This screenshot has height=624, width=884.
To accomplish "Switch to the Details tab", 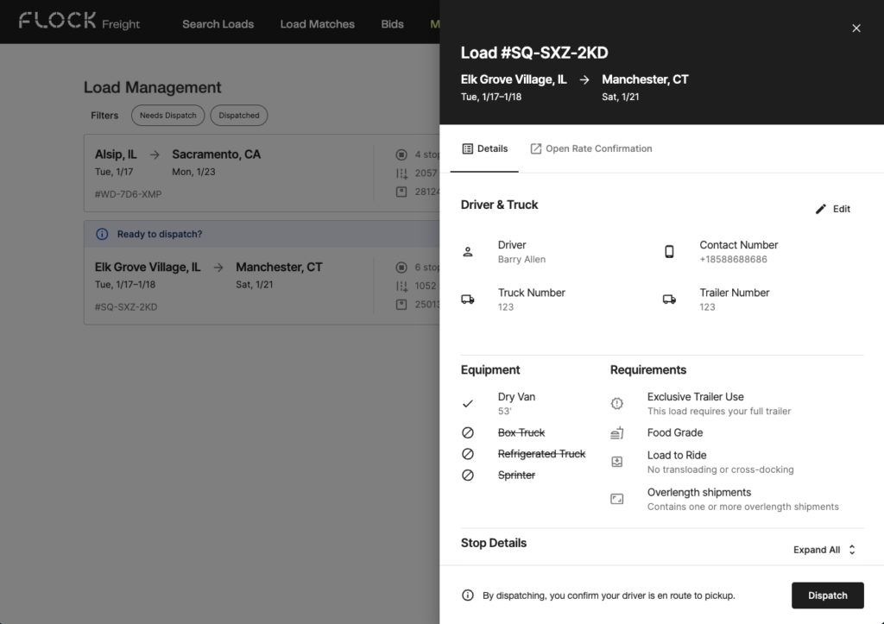I will [484, 148].
